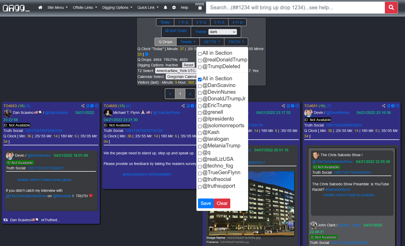Open Gregorian Calendar select

(181, 77)
